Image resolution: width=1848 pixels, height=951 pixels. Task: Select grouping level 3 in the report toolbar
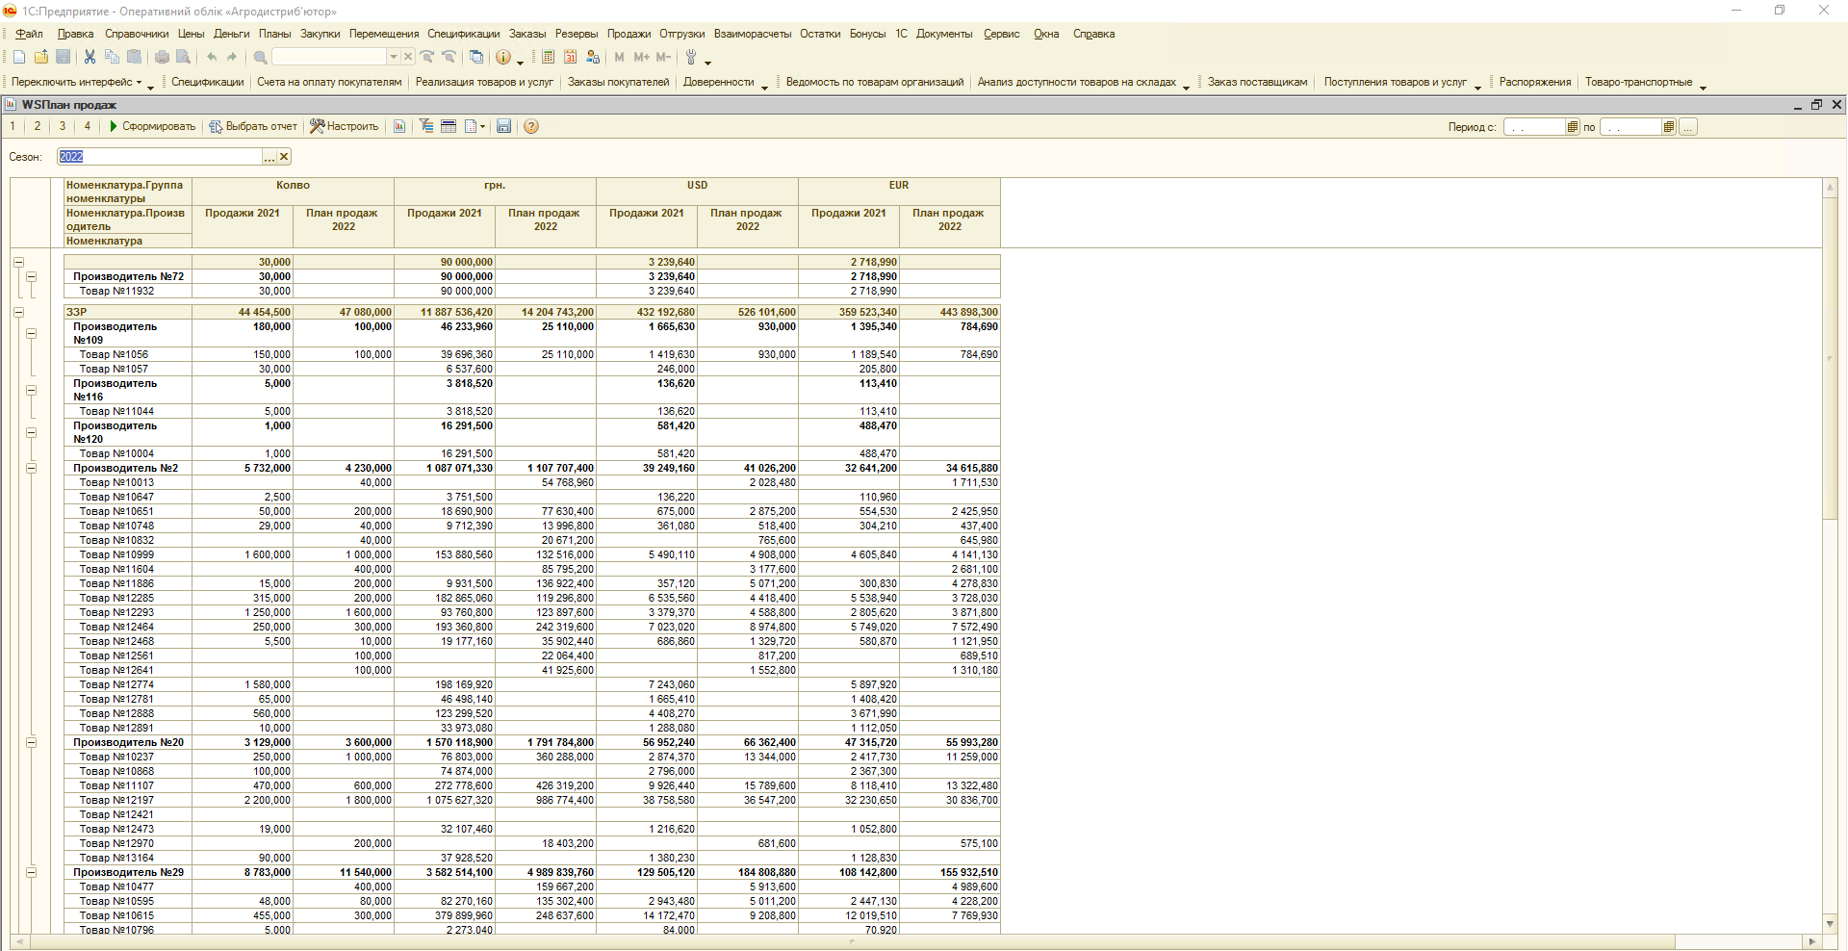coord(63,127)
